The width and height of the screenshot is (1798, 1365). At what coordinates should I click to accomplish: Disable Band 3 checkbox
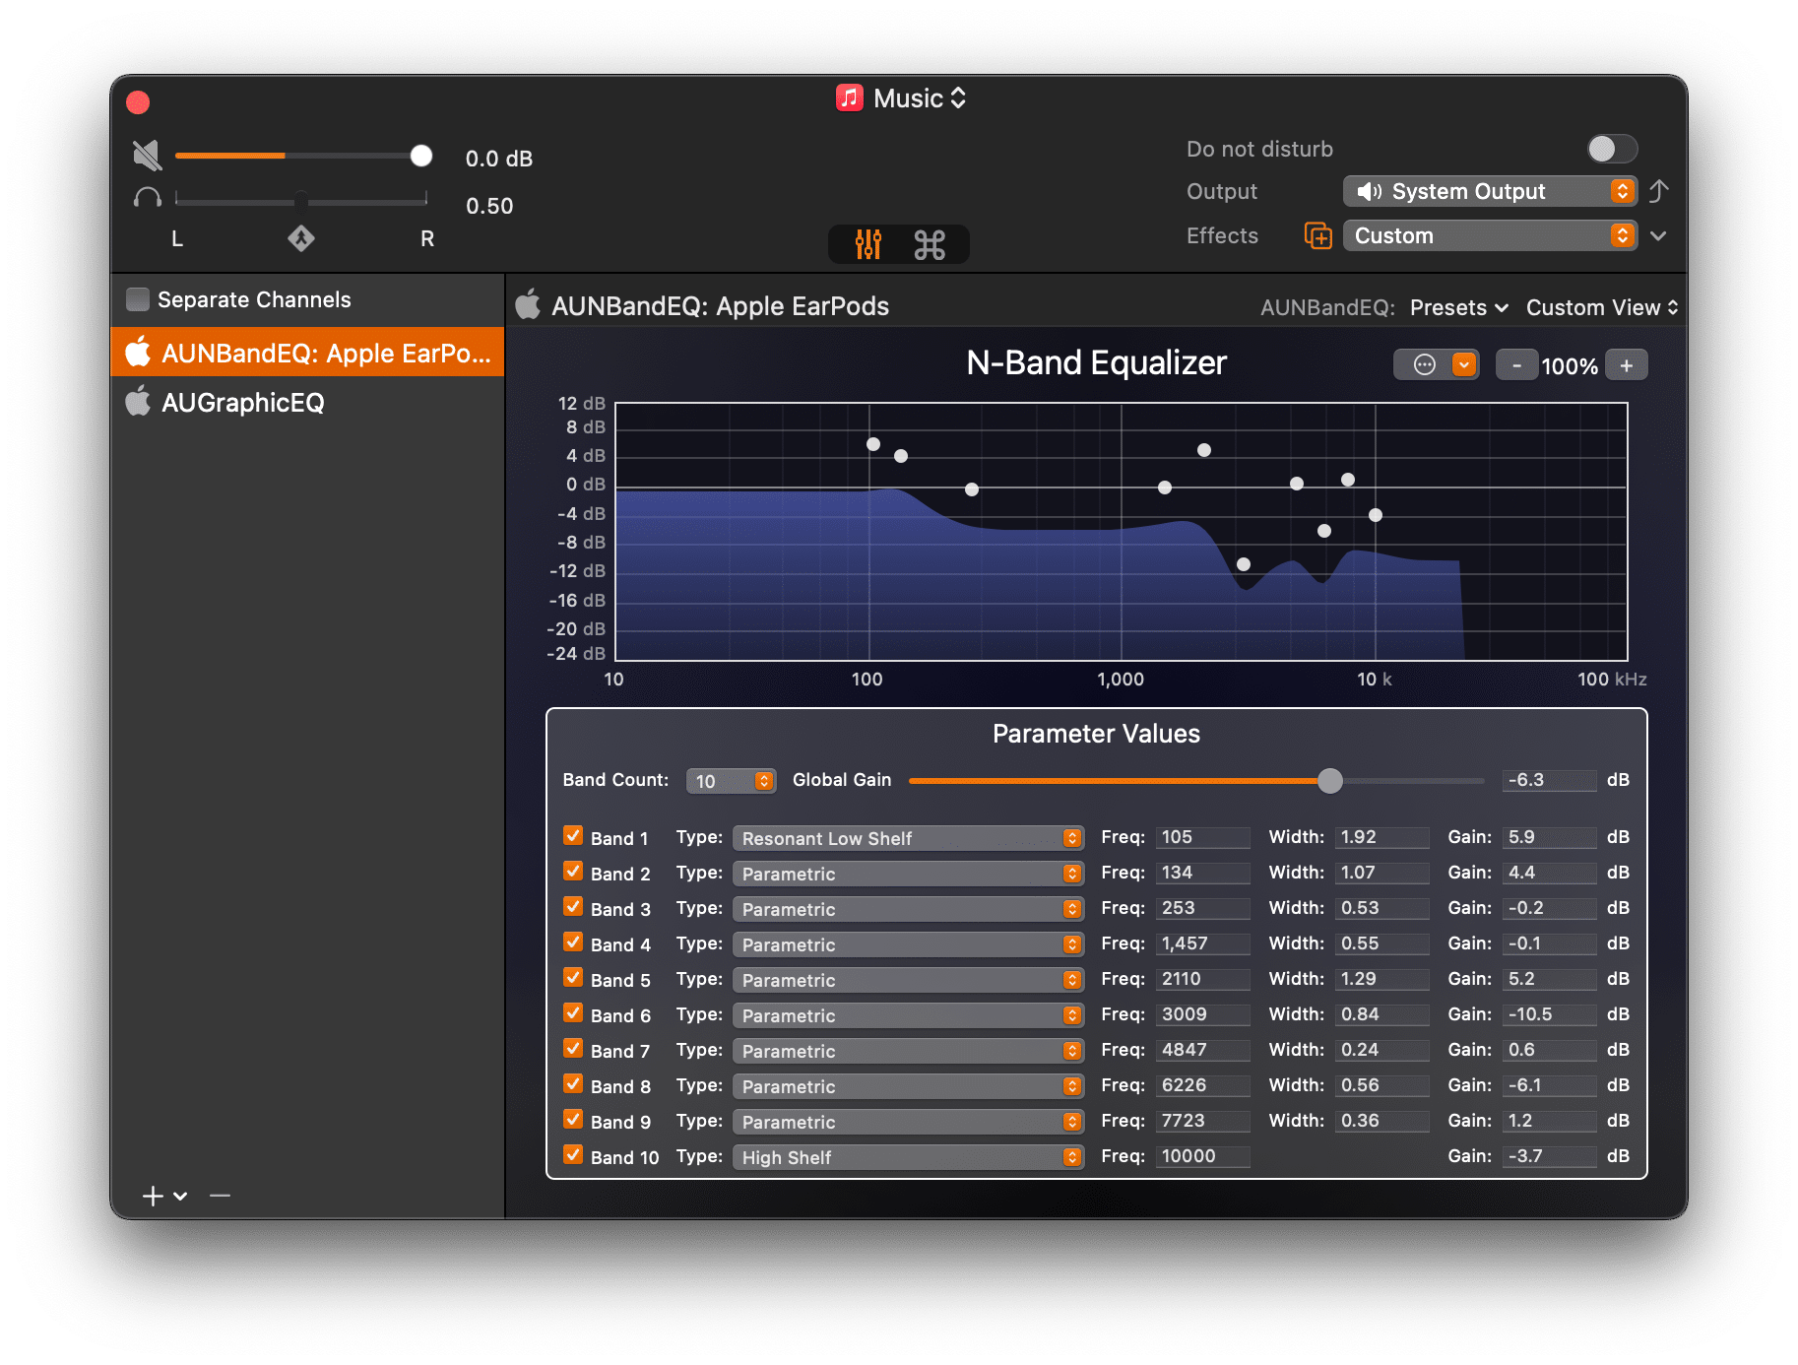coord(573,907)
